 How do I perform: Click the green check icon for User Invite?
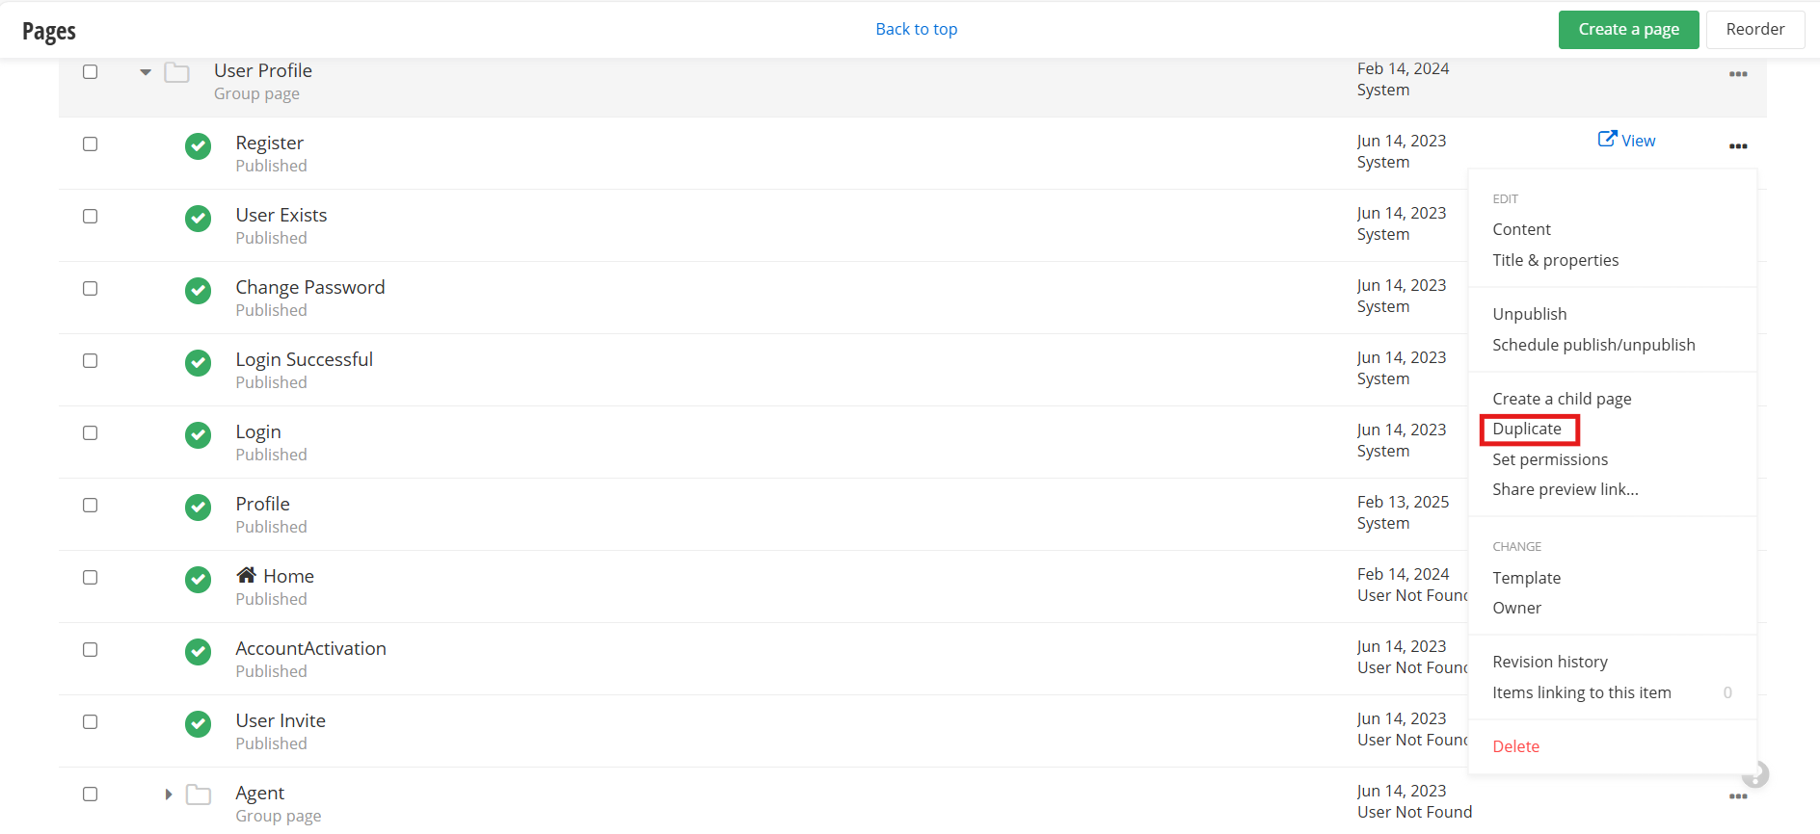[x=199, y=724]
